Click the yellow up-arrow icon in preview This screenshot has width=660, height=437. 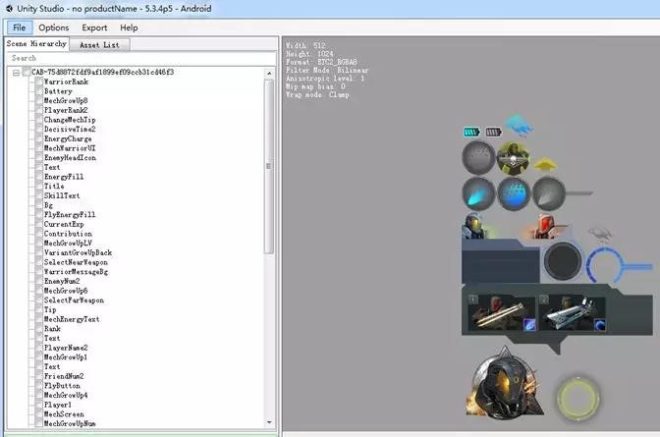click(x=545, y=165)
